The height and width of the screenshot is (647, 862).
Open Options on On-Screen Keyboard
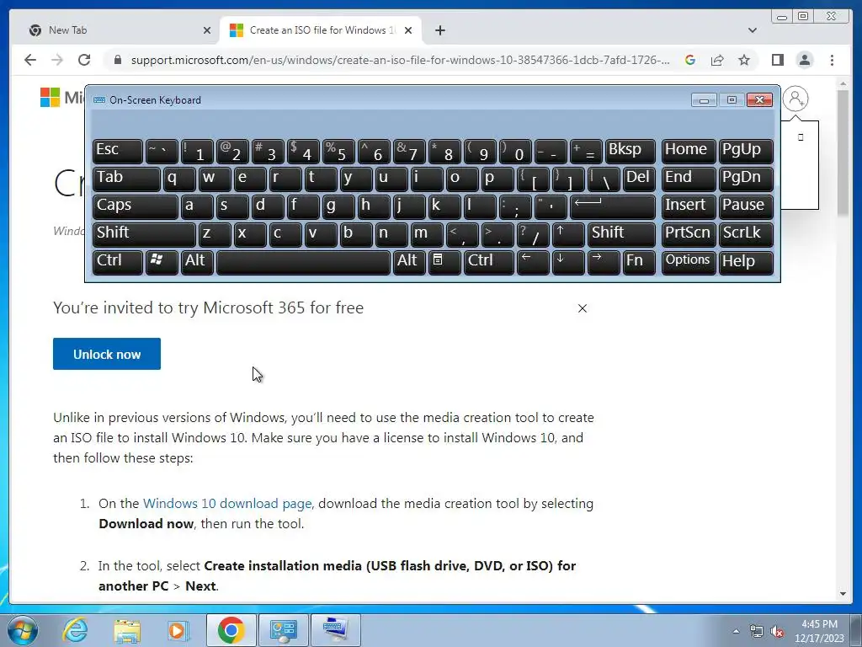[x=688, y=263]
